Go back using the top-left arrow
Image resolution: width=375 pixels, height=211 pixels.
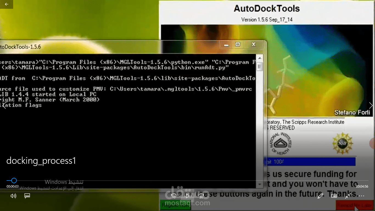(x=7, y=4)
